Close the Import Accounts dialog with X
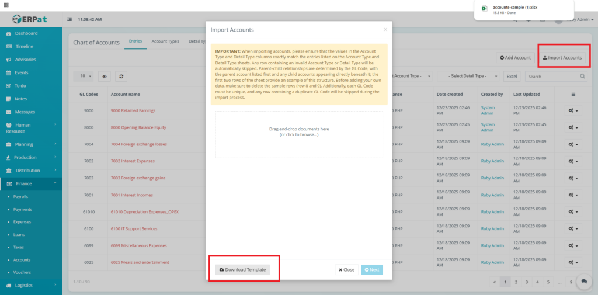 [385, 29]
